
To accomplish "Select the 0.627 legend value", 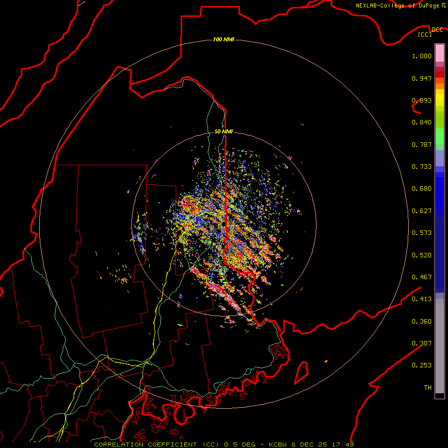I will [422, 211].
